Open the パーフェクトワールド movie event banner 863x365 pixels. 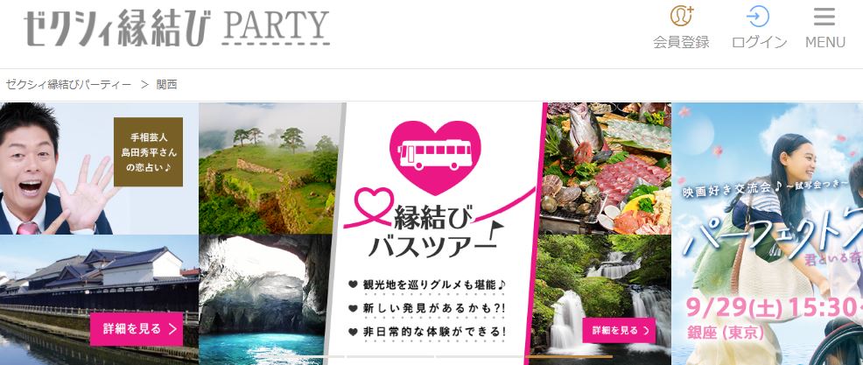pyautogui.click(x=768, y=234)
